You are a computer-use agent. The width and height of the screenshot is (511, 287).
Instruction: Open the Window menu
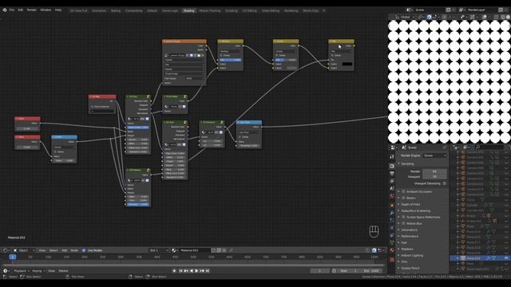click(46, 10)
